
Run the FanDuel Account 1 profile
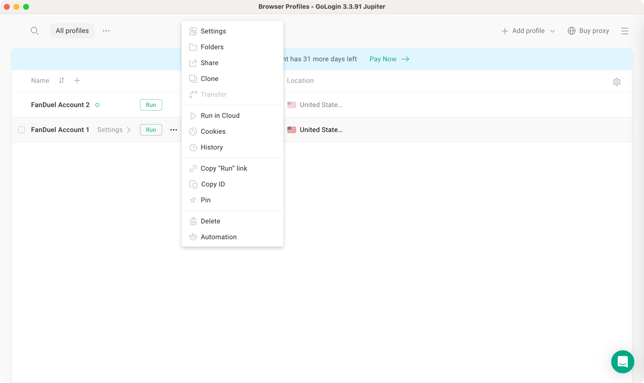click(x=151, y=130)
